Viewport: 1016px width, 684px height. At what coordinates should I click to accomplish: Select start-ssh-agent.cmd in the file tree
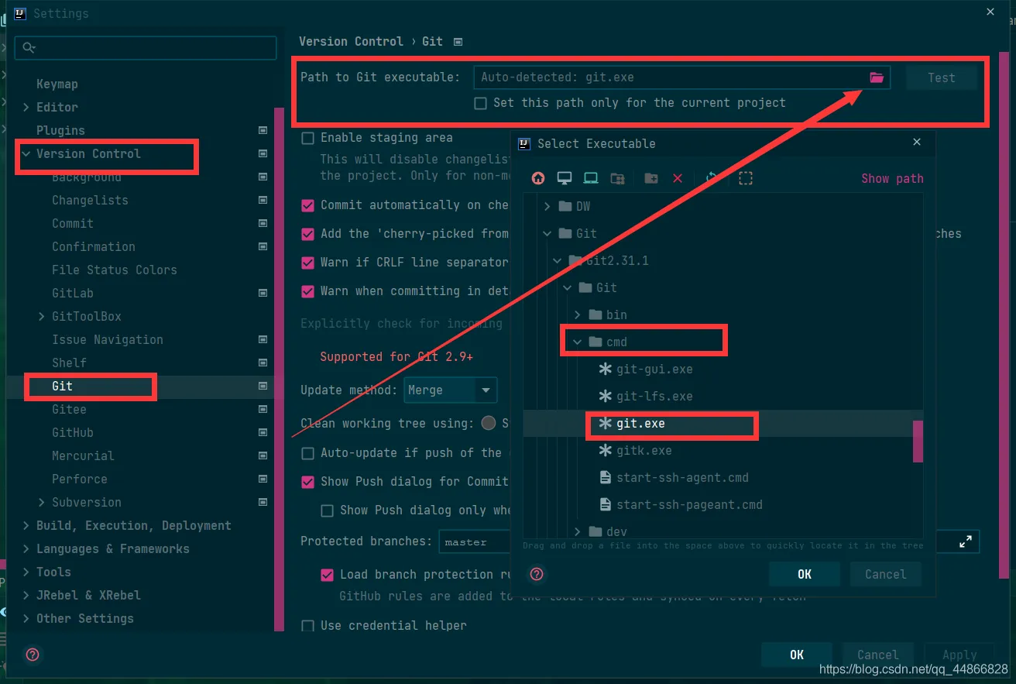click(682, 477)
